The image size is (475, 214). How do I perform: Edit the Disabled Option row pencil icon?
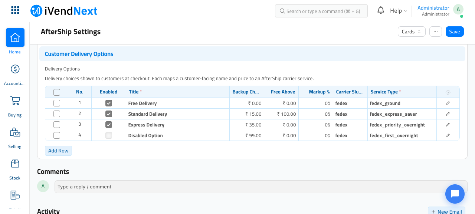click(448, 135)
